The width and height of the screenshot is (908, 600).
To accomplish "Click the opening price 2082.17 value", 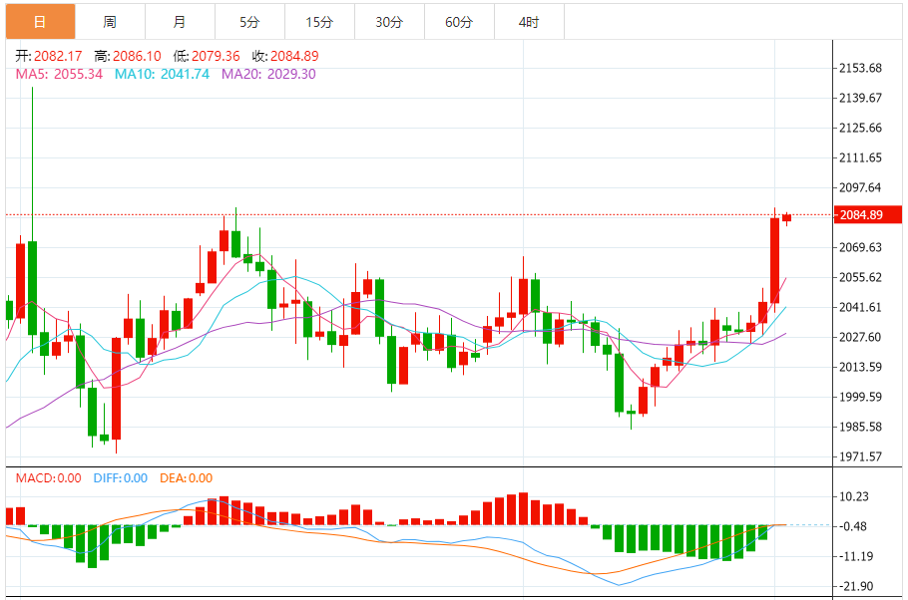I will coord(58,56).
